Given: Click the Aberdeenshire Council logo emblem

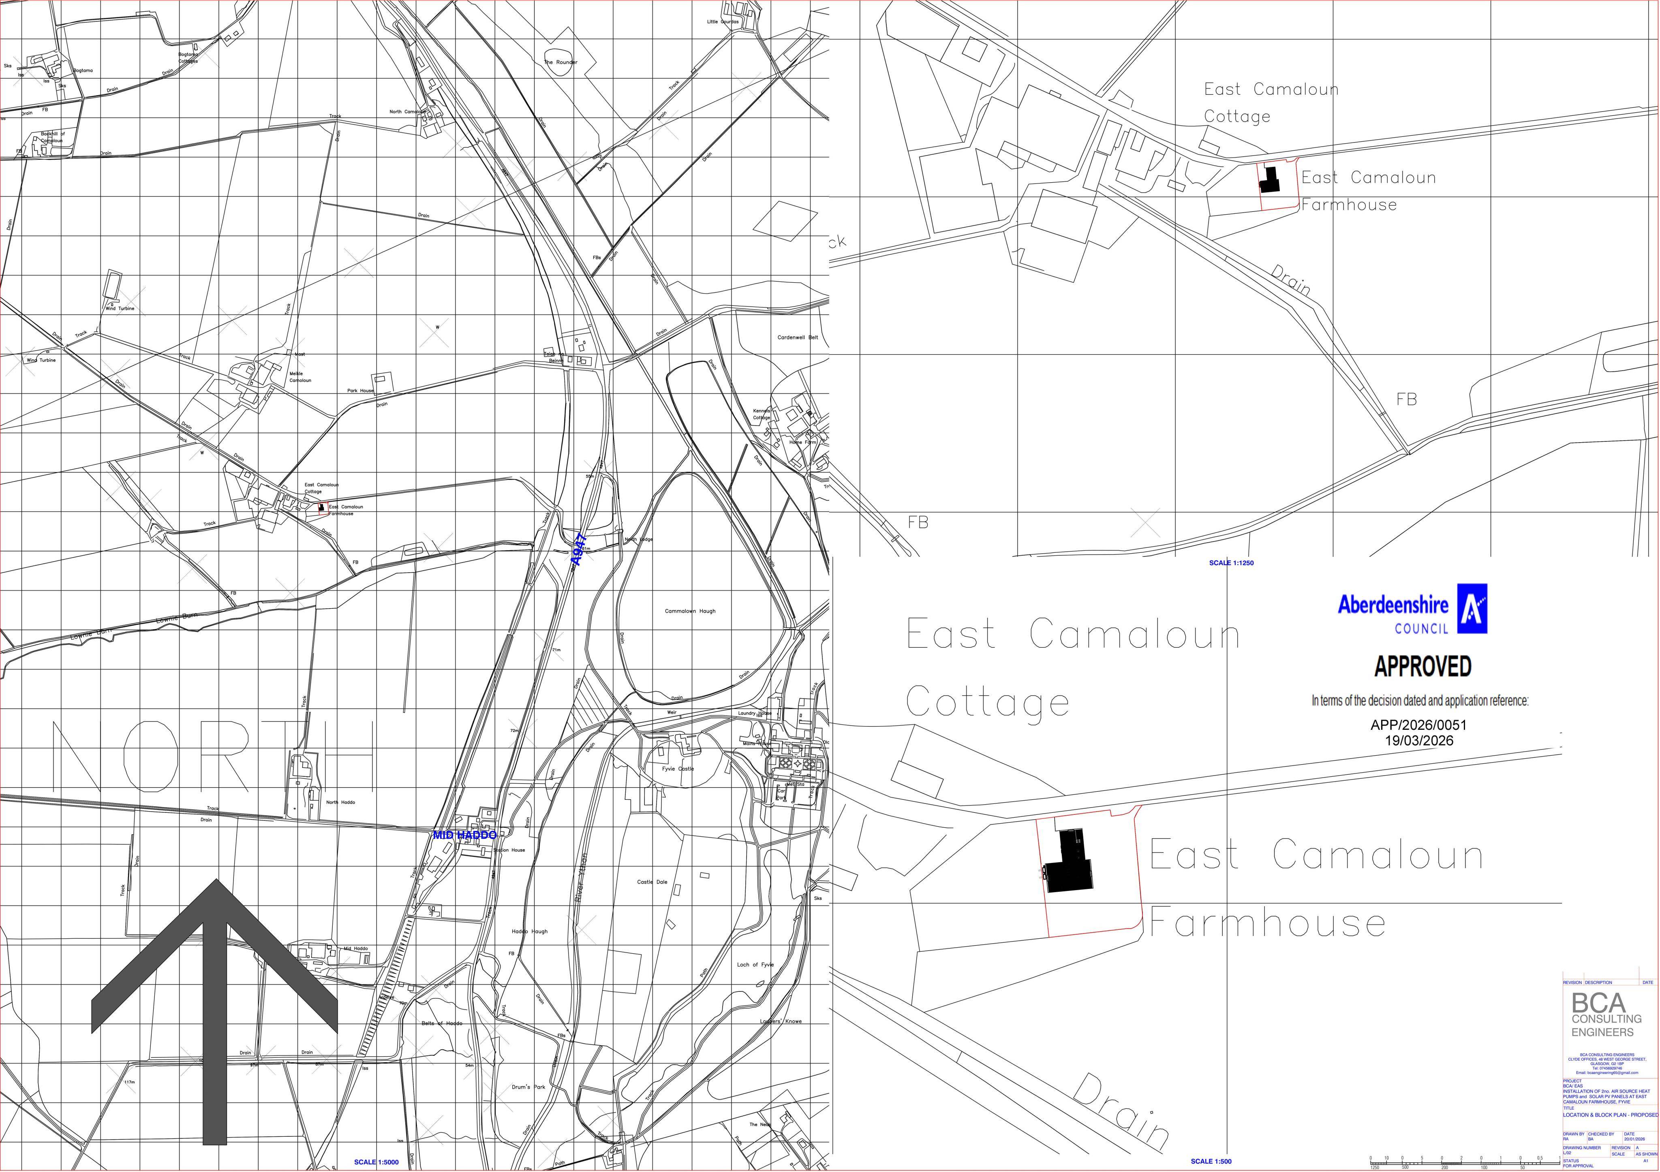Looking at the screenshot, I should (1472, 608).
